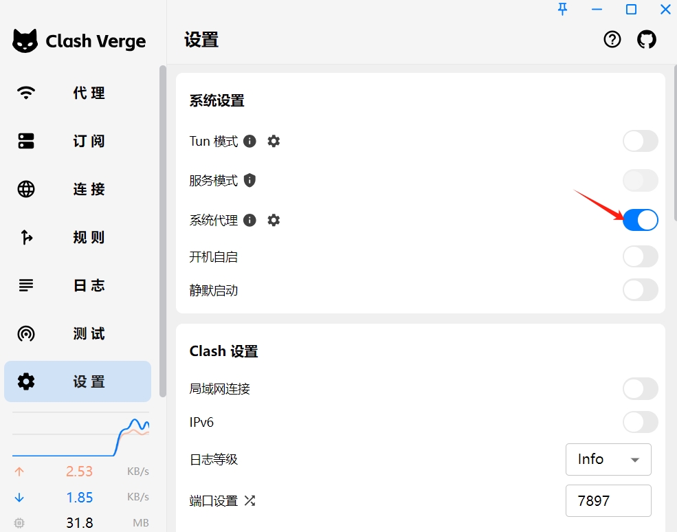Show 系统代理 info icon
This screenshot has height=532, width=677.
249,220
